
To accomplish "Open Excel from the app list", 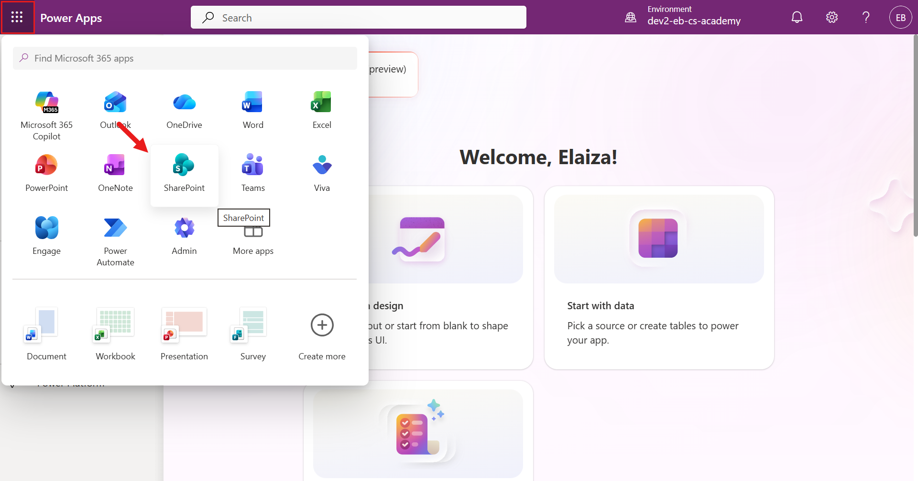I will coord(322,111).
